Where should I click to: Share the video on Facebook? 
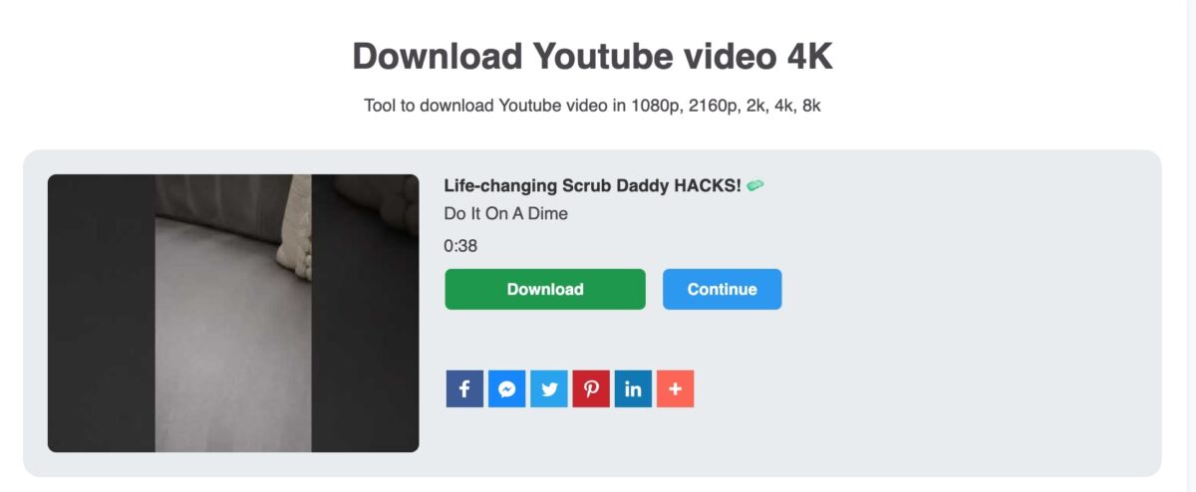coord(464,389)
